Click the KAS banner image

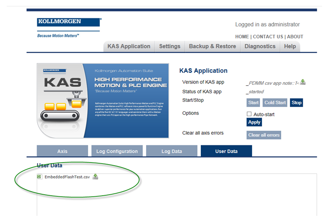103,101
